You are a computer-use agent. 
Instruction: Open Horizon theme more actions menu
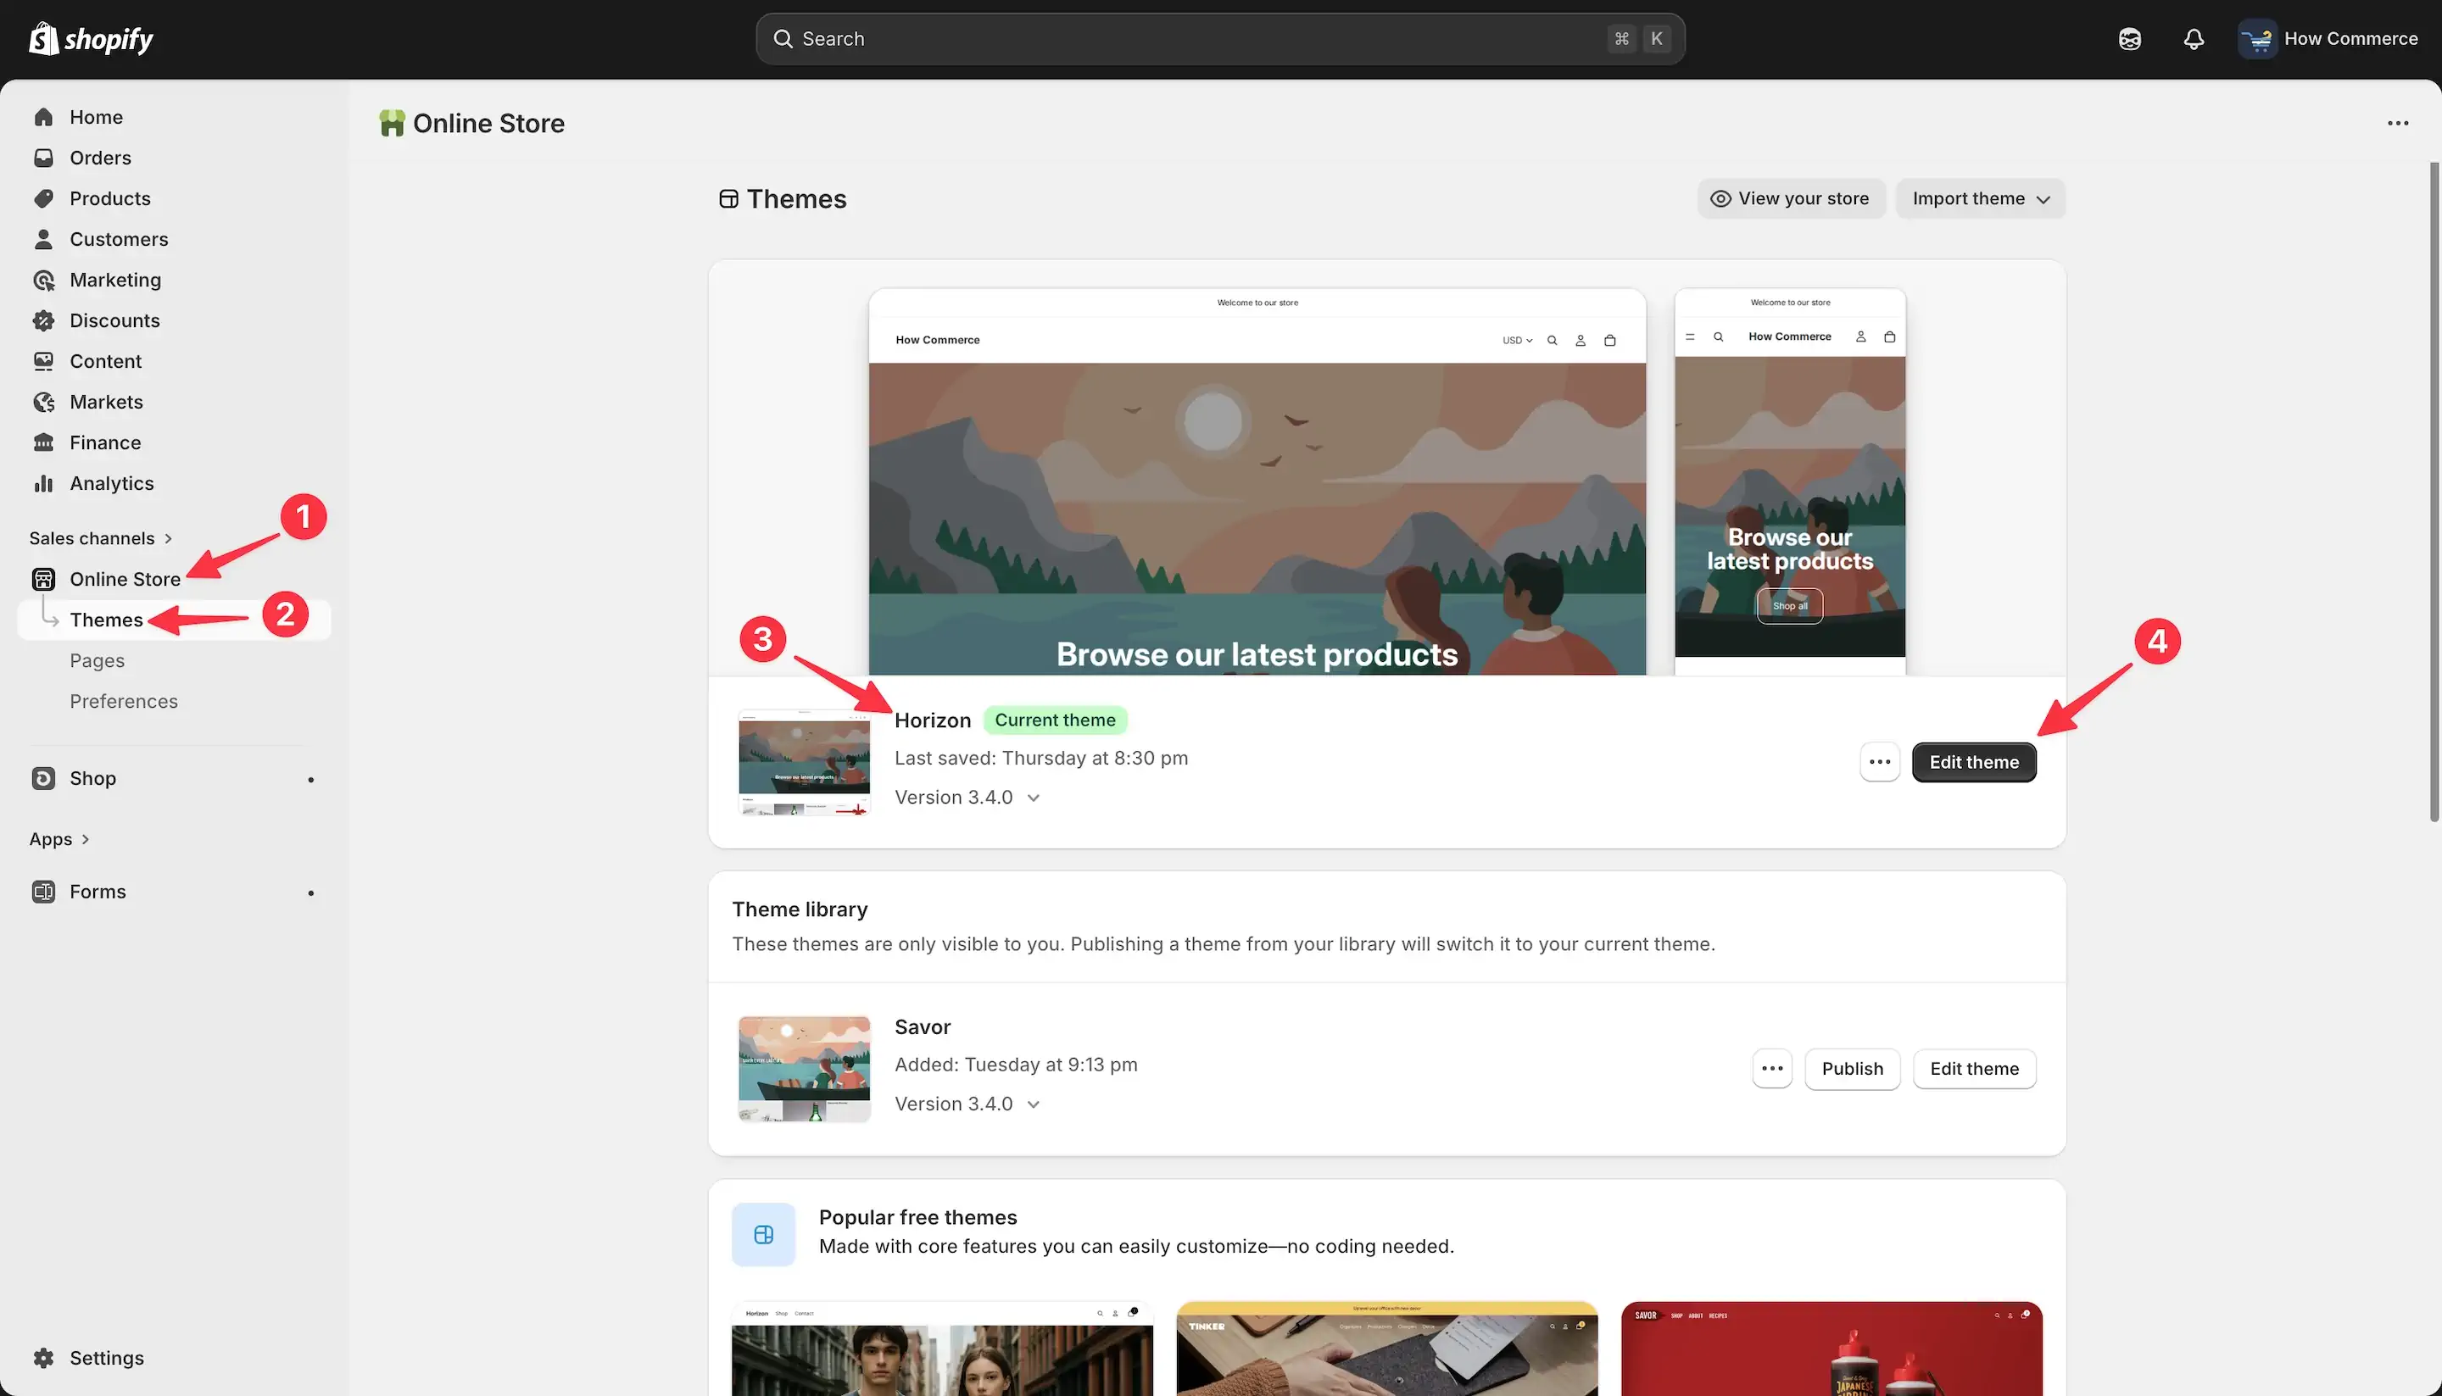tap(1879, 762)
